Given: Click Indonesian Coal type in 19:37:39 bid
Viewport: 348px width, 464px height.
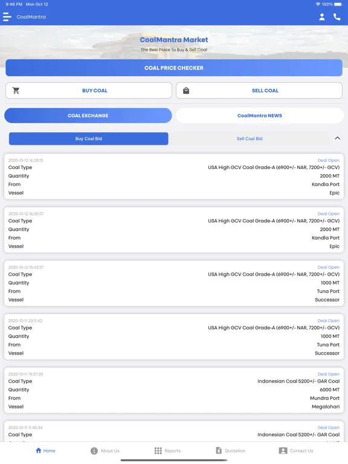Looking at the screenshot, I should pyautogui.click(x=298, y=381).
